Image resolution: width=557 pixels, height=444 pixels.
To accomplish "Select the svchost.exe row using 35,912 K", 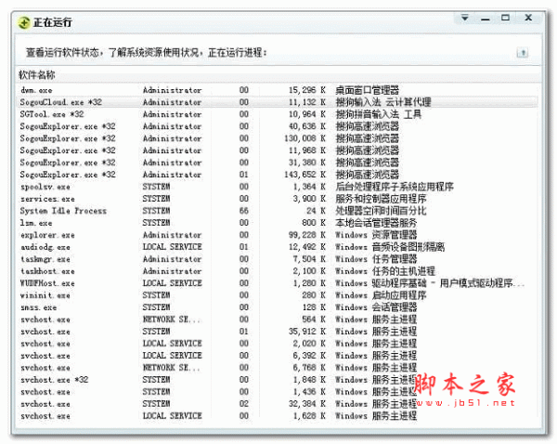I will 278,332.
